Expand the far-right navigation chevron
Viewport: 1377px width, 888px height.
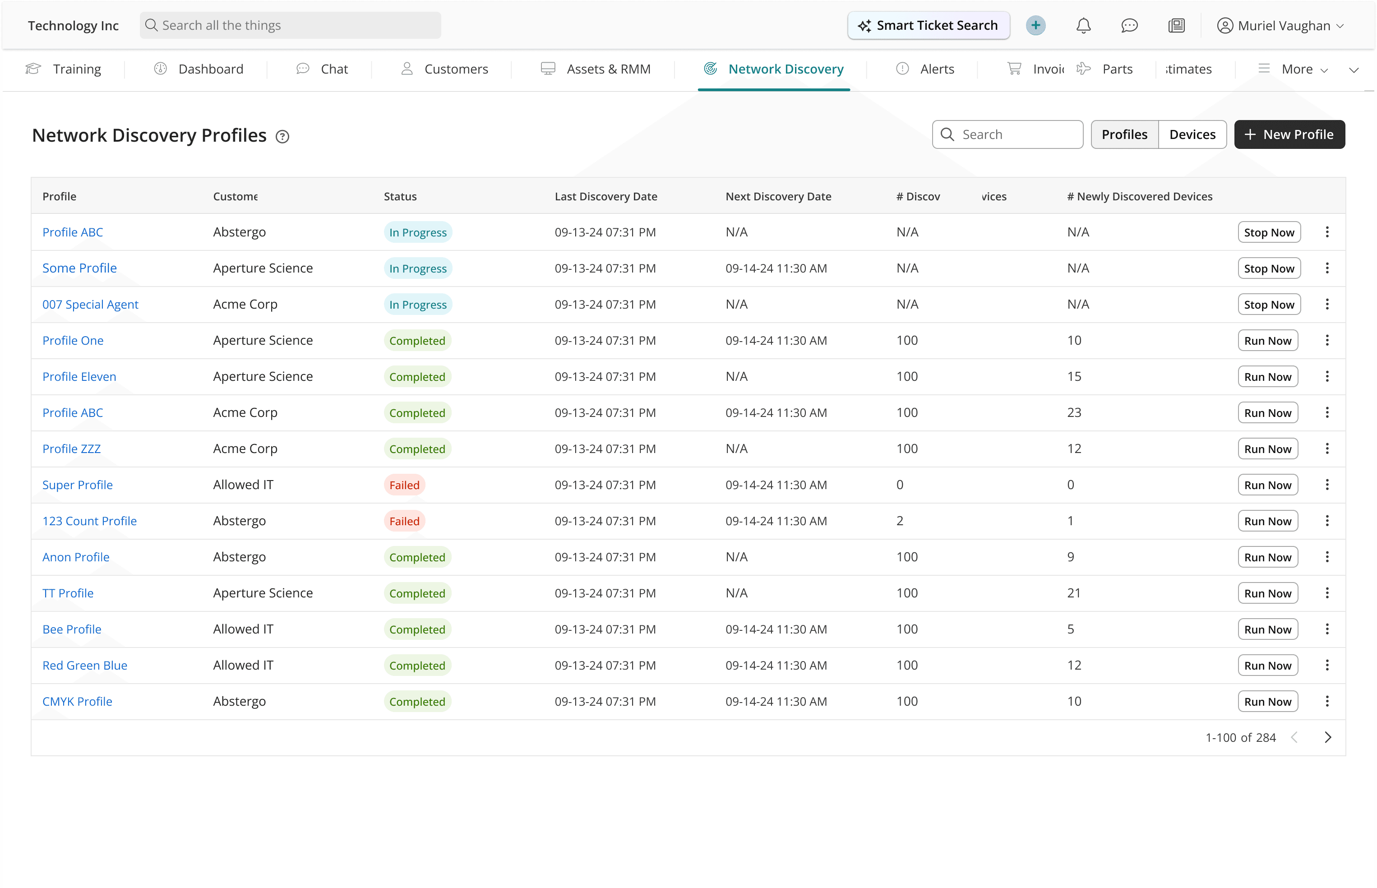point(1354,70)
